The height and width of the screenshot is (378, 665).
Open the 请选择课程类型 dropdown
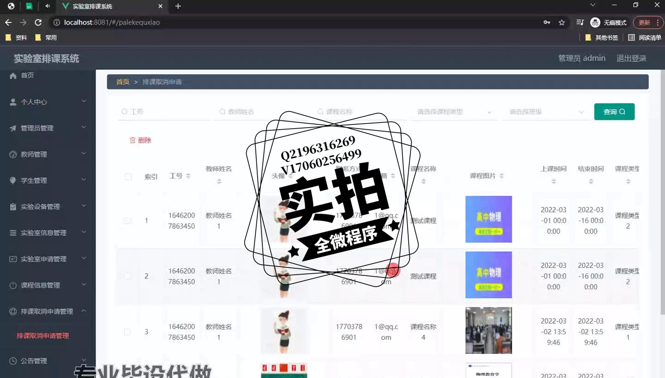(454, 112)
